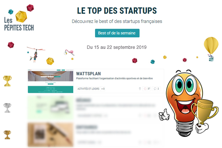Click the light bulb mascot holding trophy
Image resolution: width=222 pixels, height=148 pixels.
188,103
